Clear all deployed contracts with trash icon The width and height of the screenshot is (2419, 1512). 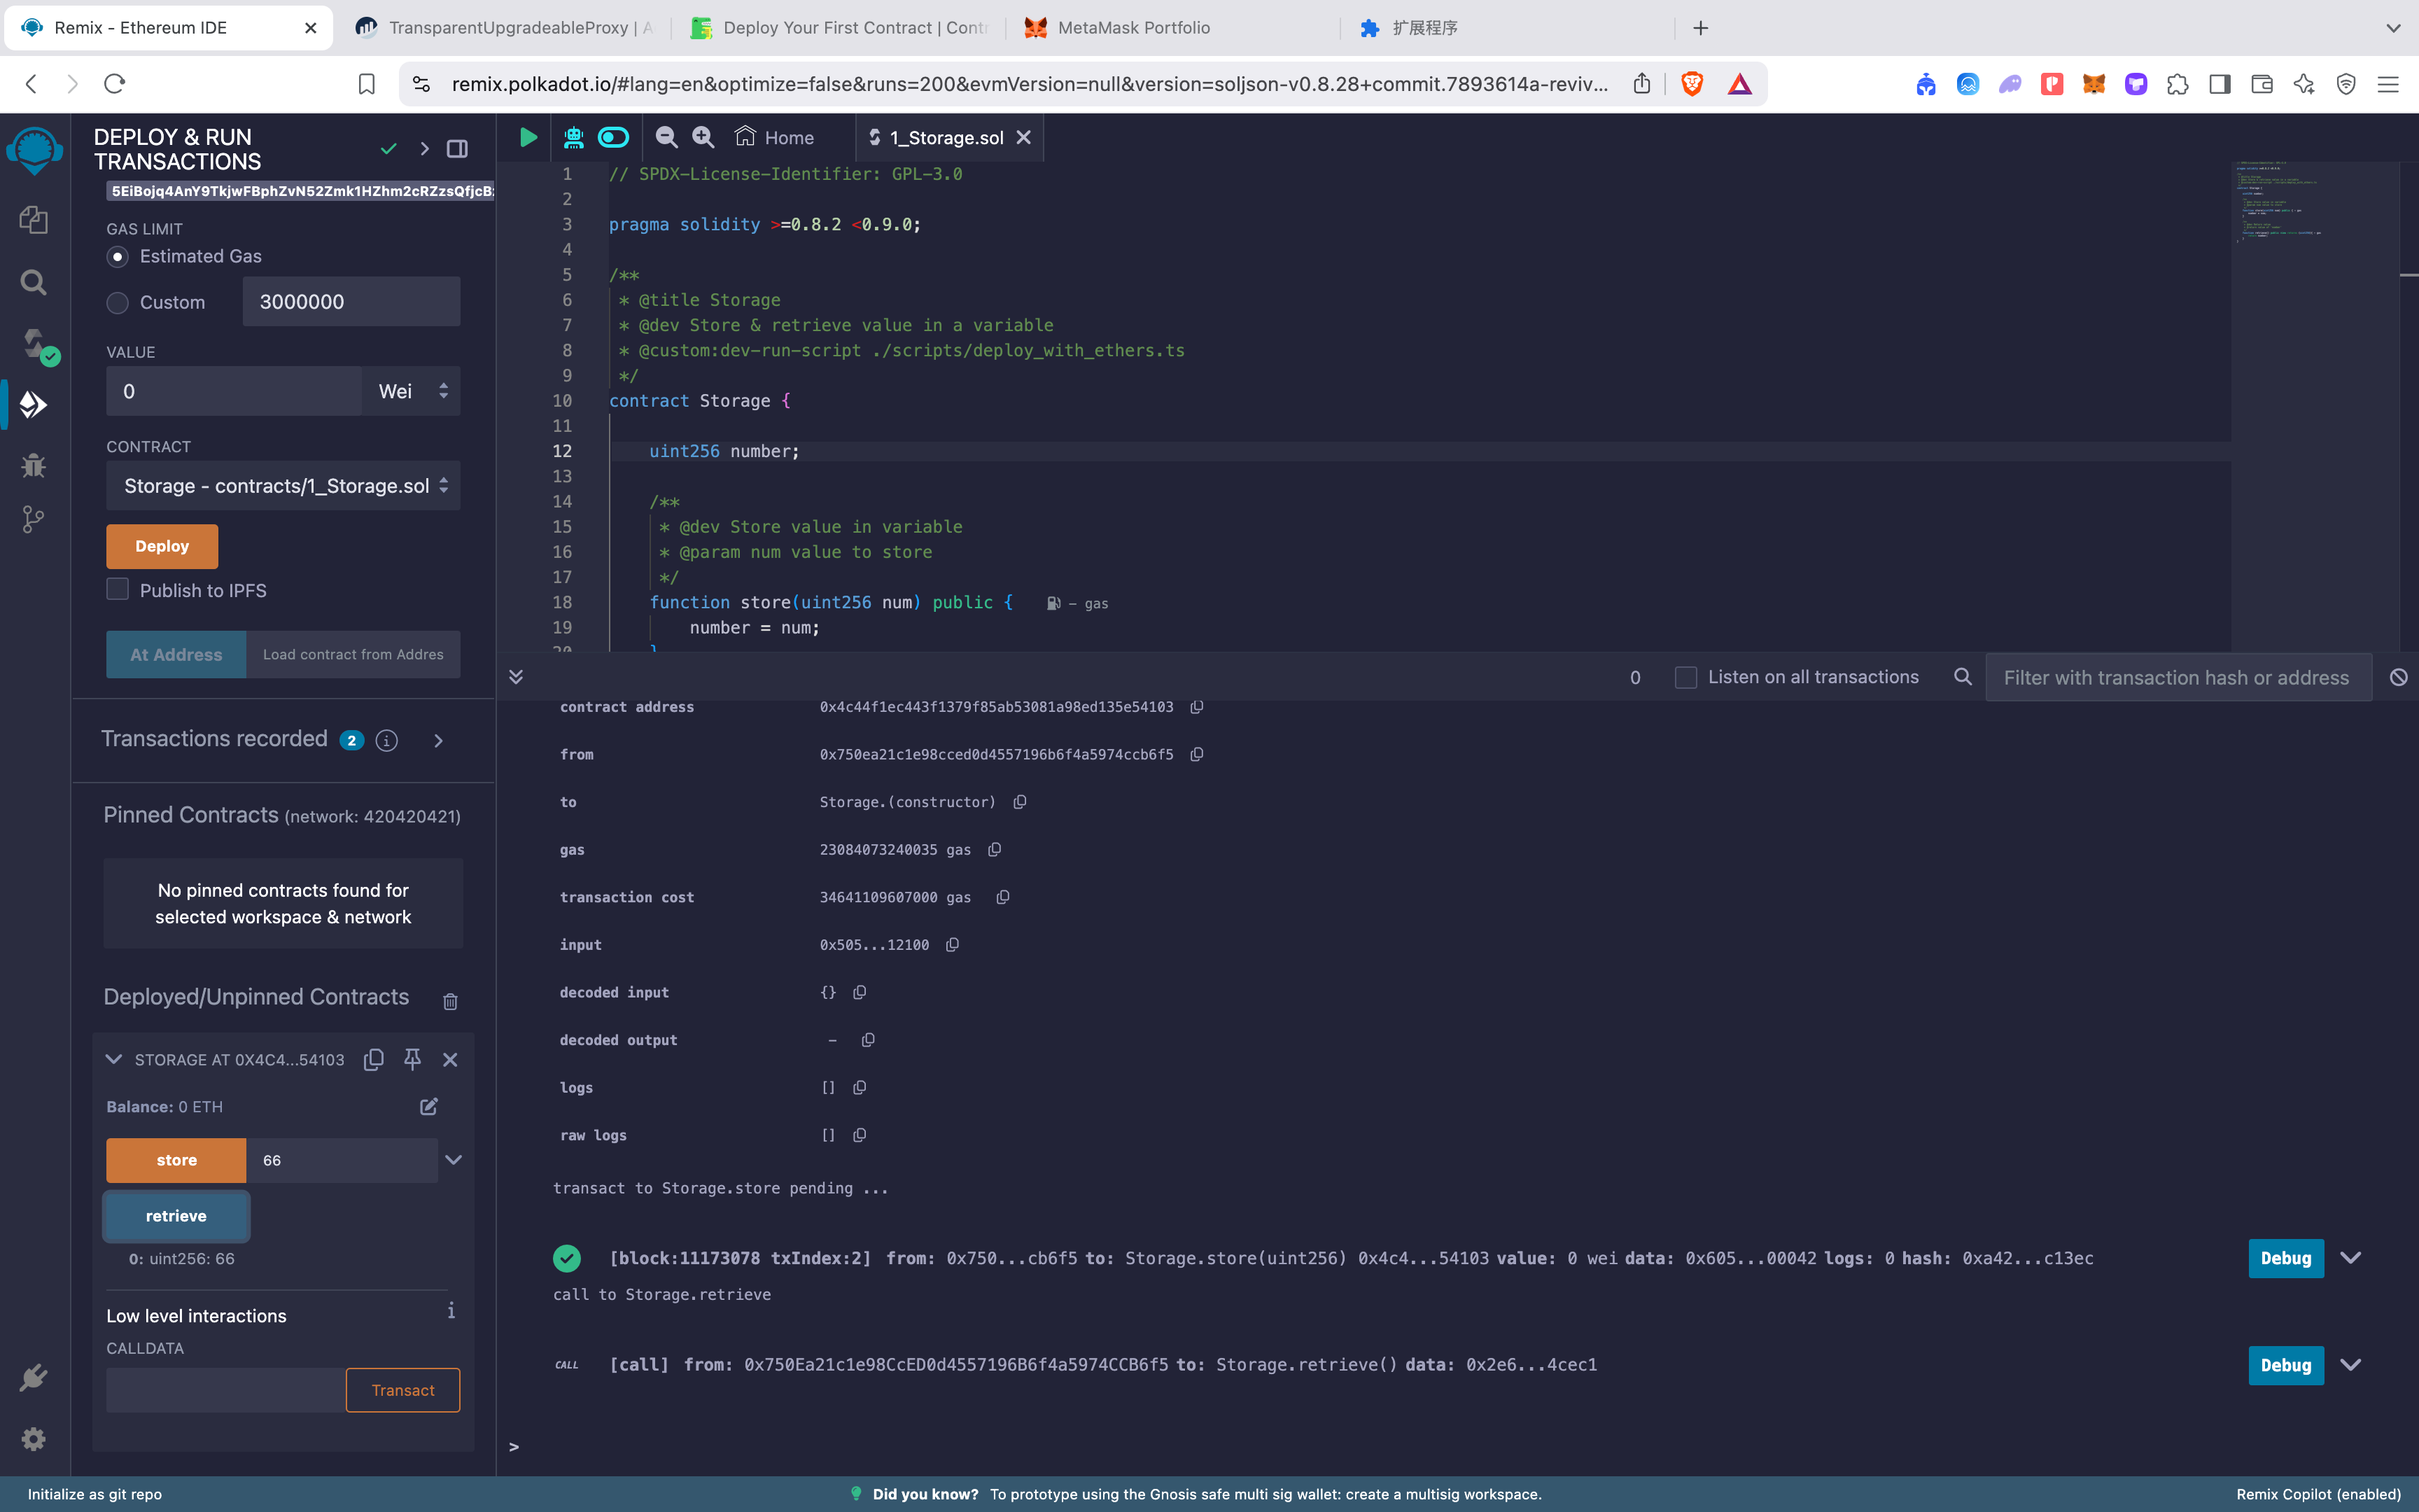(x=451, y=1001)
